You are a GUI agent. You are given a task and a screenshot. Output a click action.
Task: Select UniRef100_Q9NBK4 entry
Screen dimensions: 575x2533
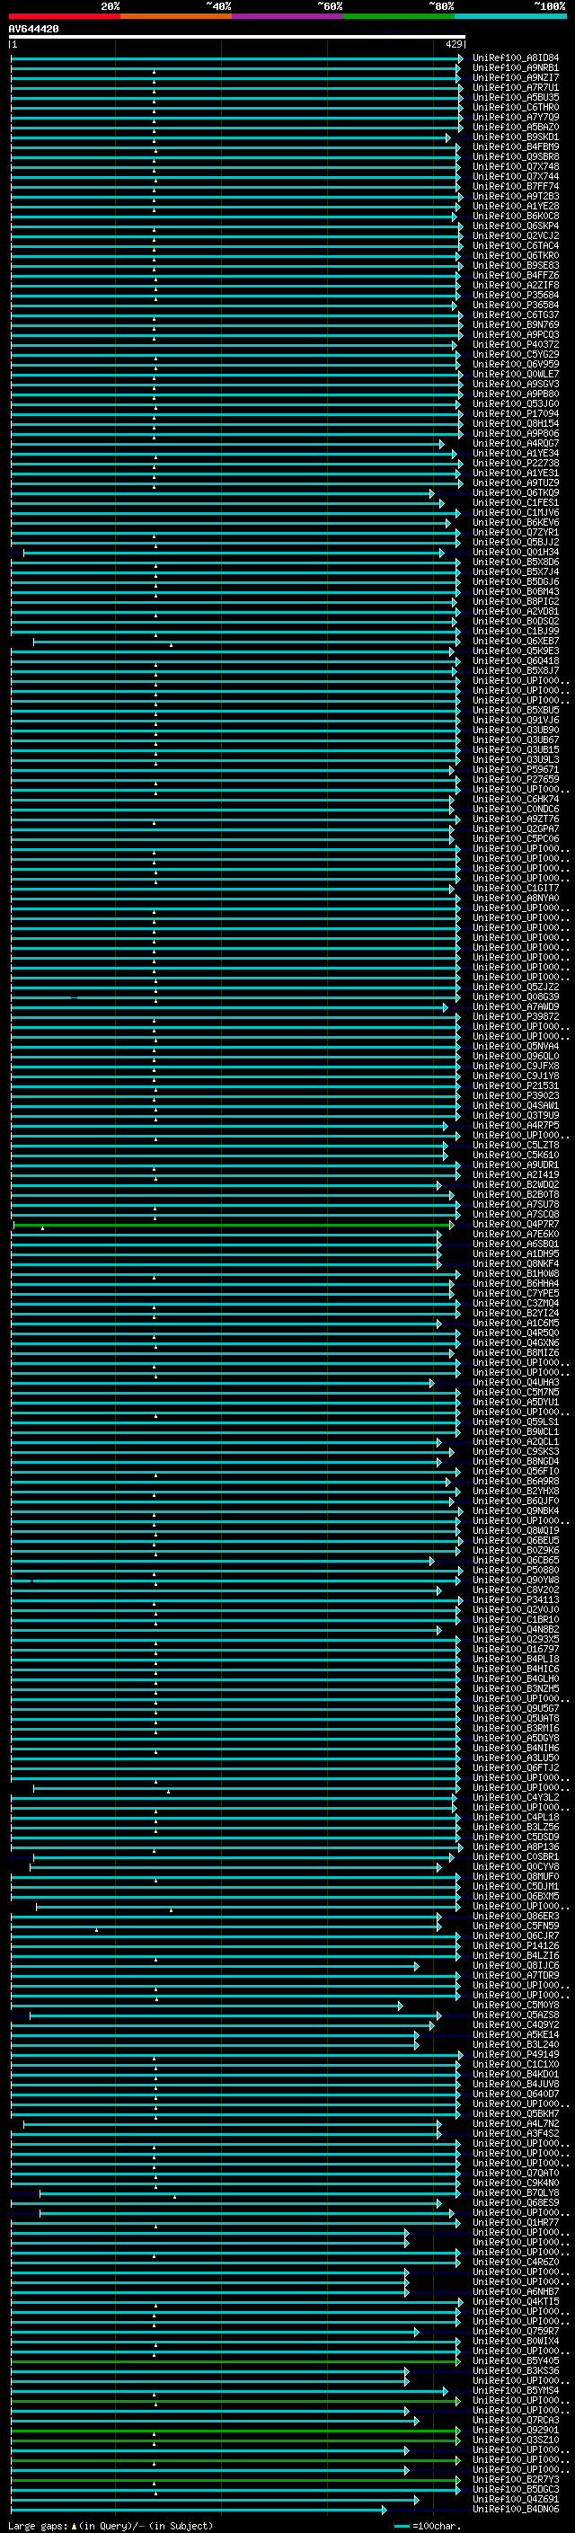tap(516, 1511)
